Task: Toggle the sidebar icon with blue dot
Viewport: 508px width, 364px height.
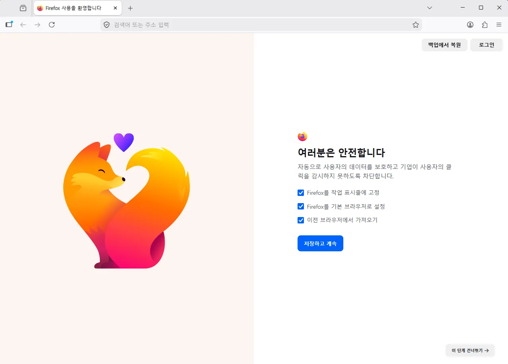Action: tap(9, 24)
